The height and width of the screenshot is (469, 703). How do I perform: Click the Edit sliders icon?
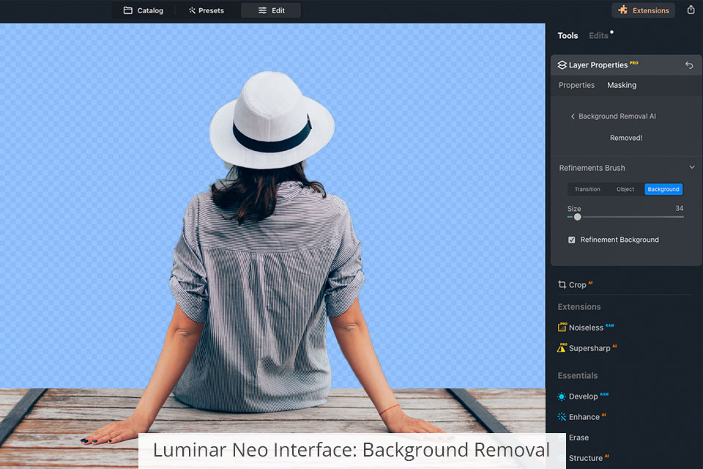[x=262, y=10]
